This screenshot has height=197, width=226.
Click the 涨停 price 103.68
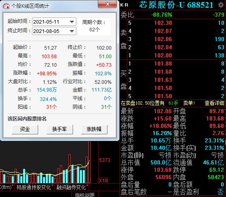163,170
